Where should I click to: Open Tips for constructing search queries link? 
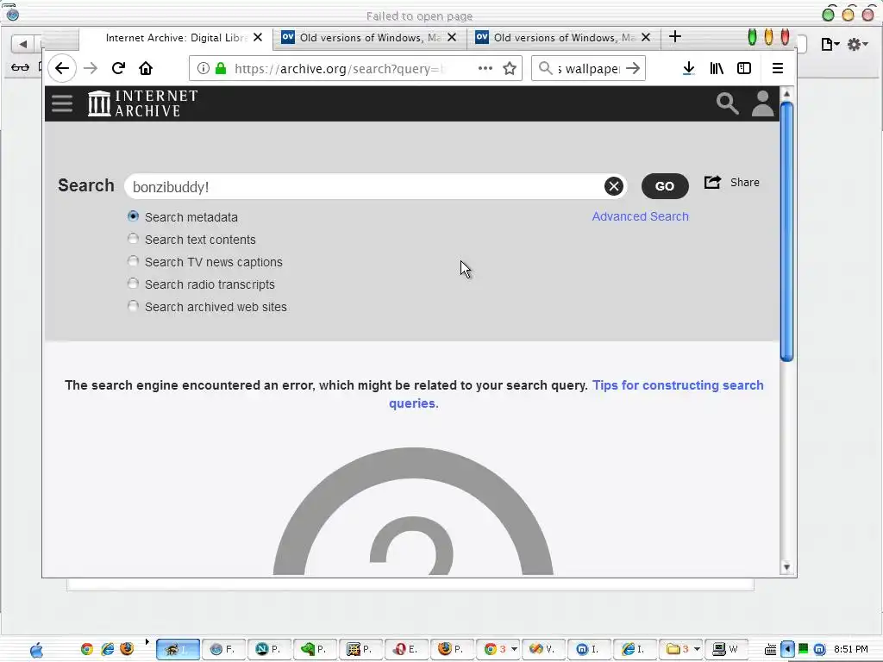pyautogui.click(x=678, y=385)
